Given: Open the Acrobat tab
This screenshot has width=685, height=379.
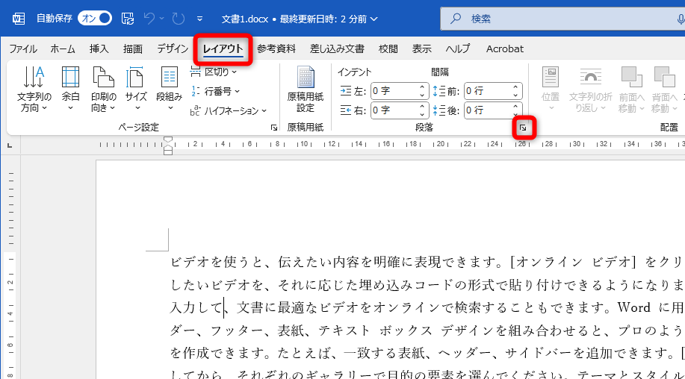Looking at the screenshot, I should click(x=504, y=48).
